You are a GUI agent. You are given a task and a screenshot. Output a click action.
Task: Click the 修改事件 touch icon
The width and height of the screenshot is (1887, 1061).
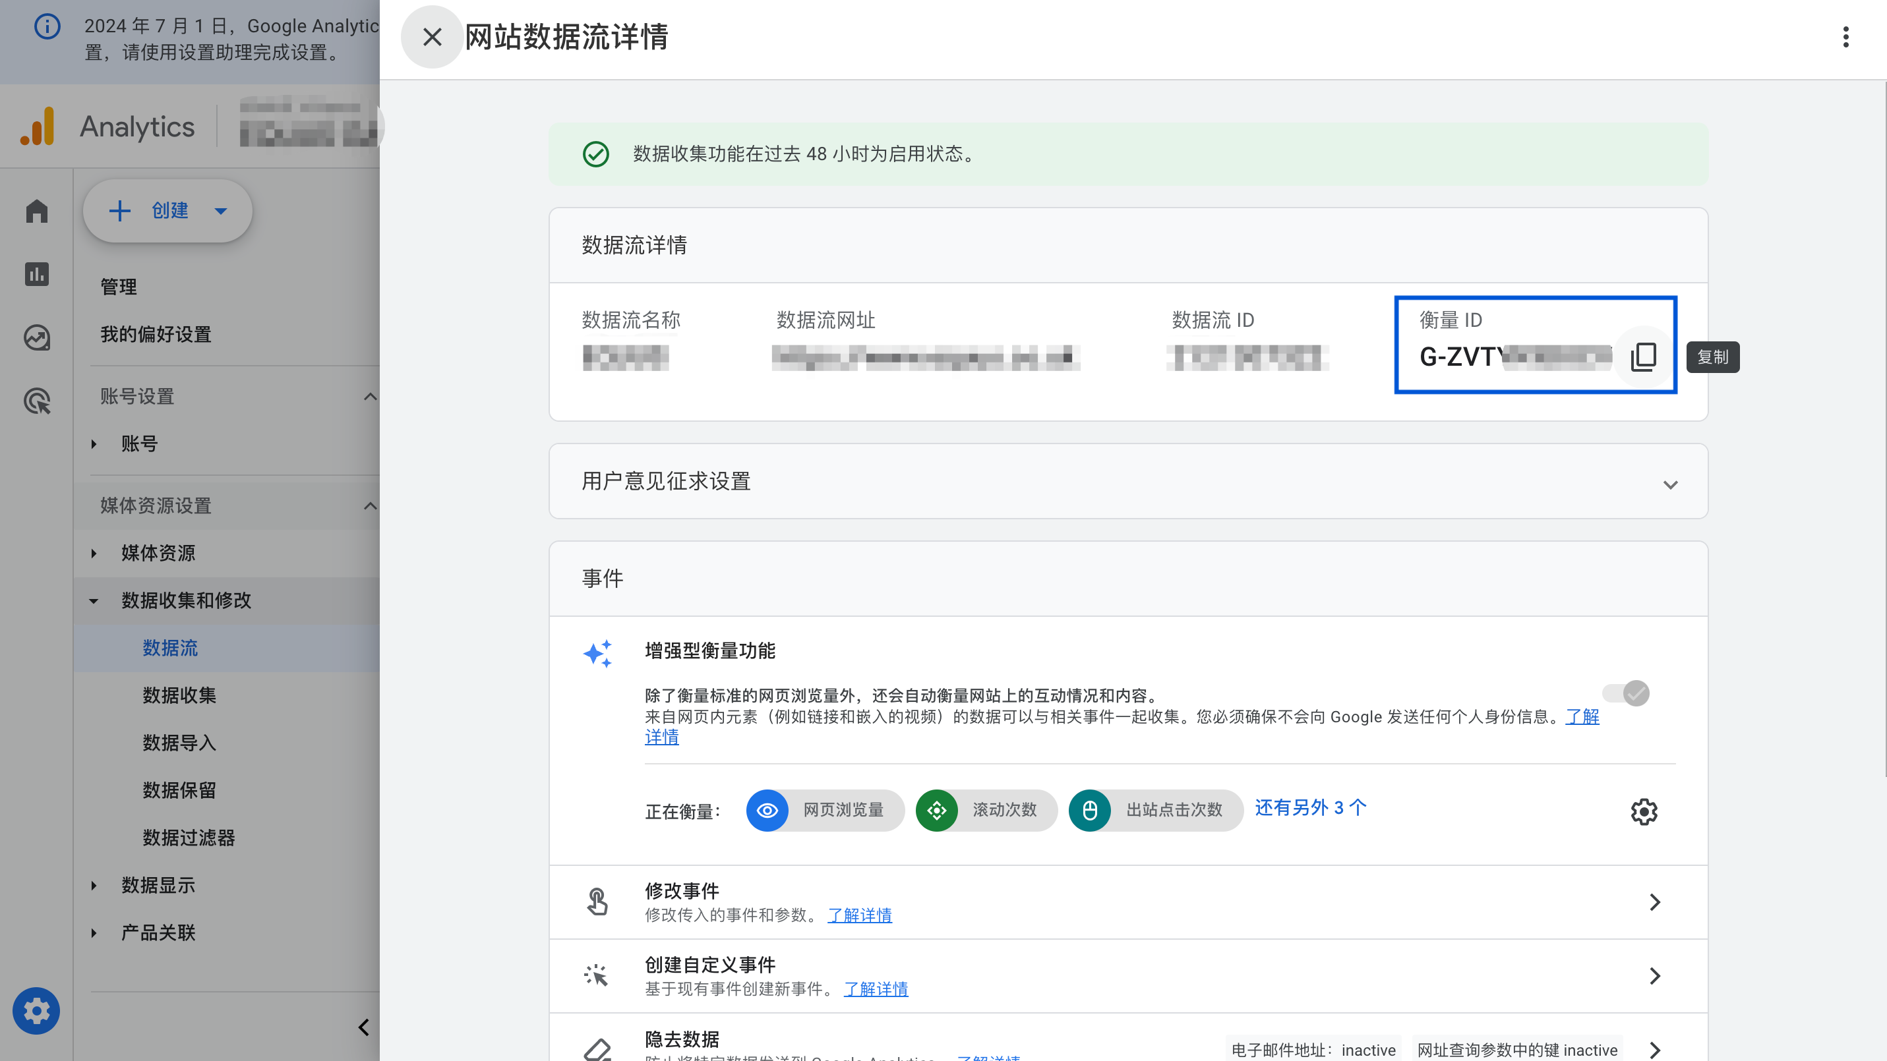coord(597,902)
